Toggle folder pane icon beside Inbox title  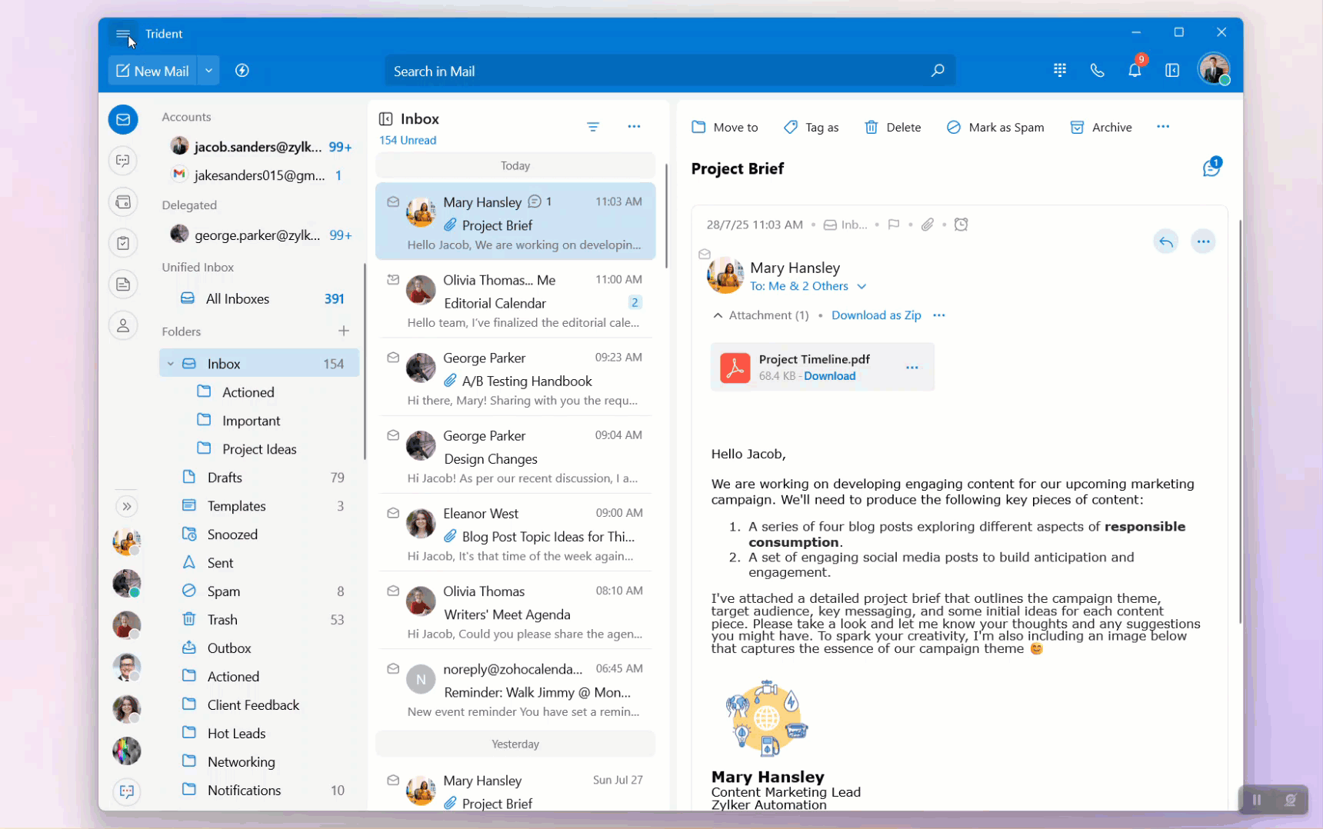386,119
